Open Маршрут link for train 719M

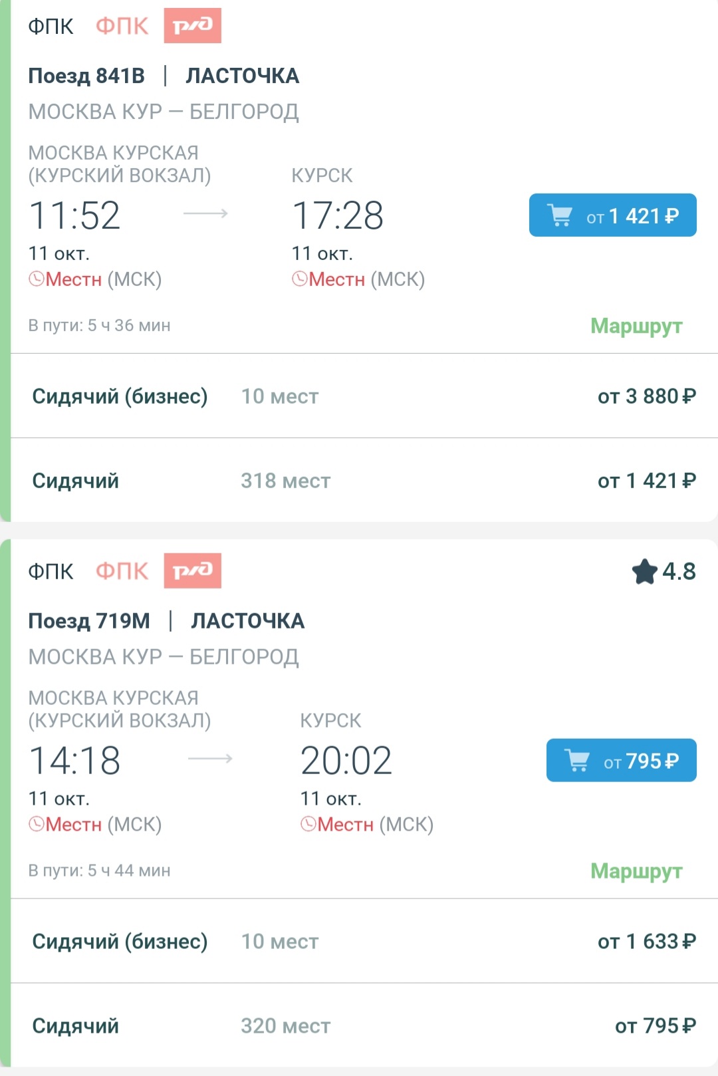pyautogui.click(x=636, y=871)
